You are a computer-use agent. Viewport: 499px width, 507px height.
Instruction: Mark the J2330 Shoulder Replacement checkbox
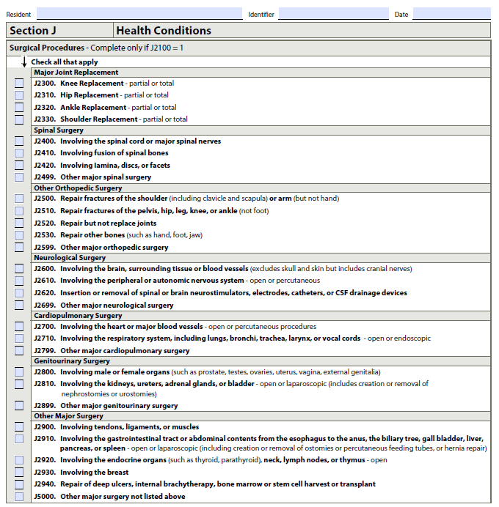pos(19,119)
